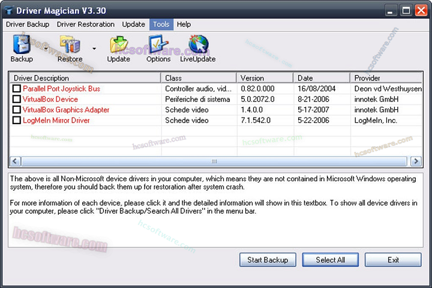Sort by Class column header
This screenshot has height=288, width=432.
199,78
